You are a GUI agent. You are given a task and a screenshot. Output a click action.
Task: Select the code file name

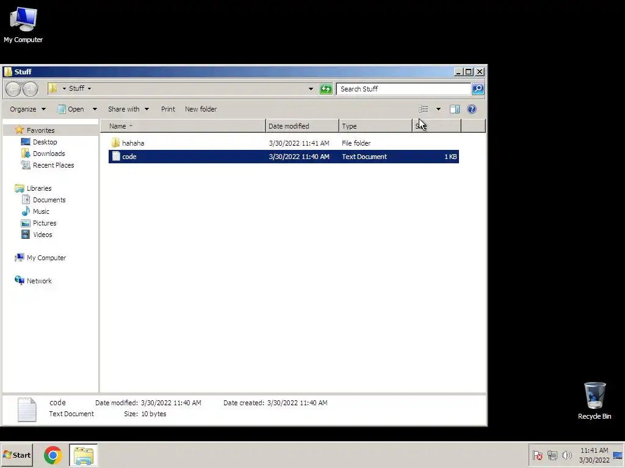(129, 157)
